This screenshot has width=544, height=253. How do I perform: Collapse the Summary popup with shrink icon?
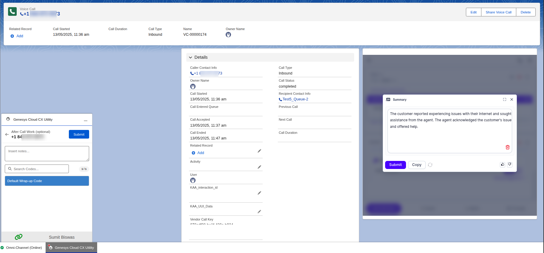[x=504, y=100]
